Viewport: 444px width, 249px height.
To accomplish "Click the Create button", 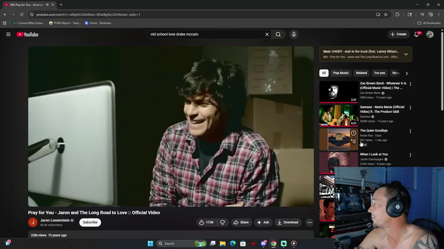I will click(398, 34).
